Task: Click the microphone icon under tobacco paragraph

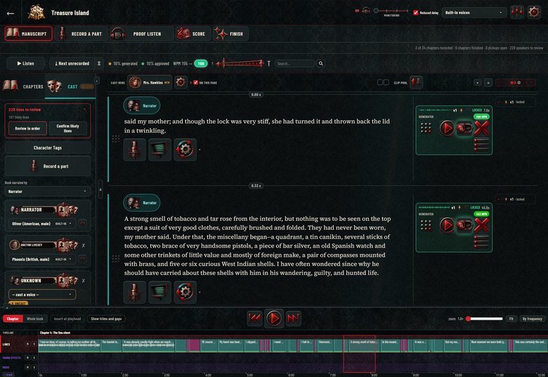Action: coord(134,292)
